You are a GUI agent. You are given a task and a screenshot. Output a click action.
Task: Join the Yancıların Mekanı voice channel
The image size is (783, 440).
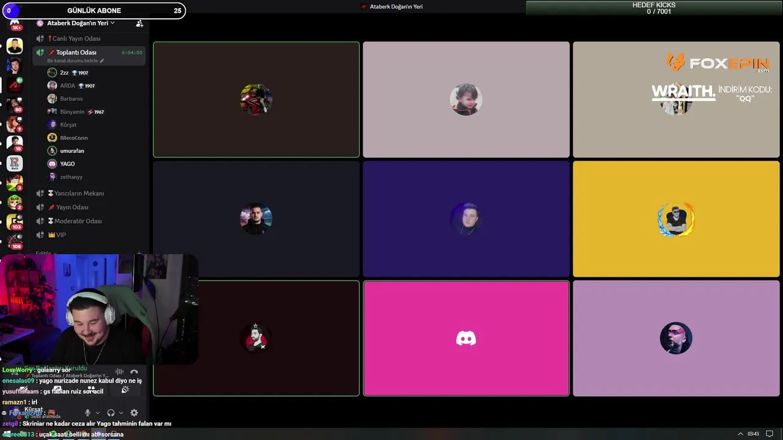pos(89,193)
